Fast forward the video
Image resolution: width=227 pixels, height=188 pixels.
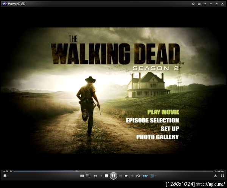pyautogui.click(x=126, y=176)
